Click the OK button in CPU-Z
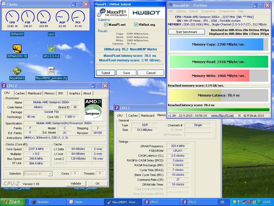Image resolution: width=274 pixels, height=206 pixels. 97,183
